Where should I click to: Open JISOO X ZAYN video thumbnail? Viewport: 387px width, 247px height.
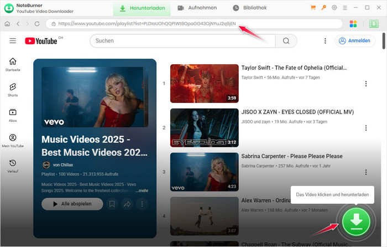pos(204,127)
